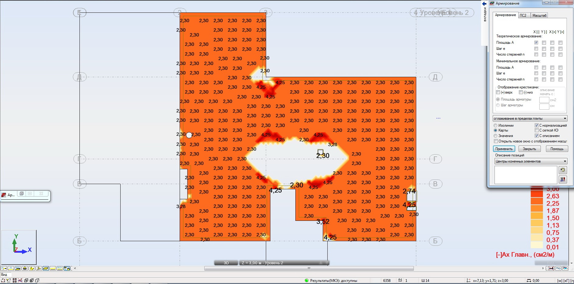The width and height of the screenshot is (574, 284).
Task: Toggle the local axes display icon
Action: 39,268
